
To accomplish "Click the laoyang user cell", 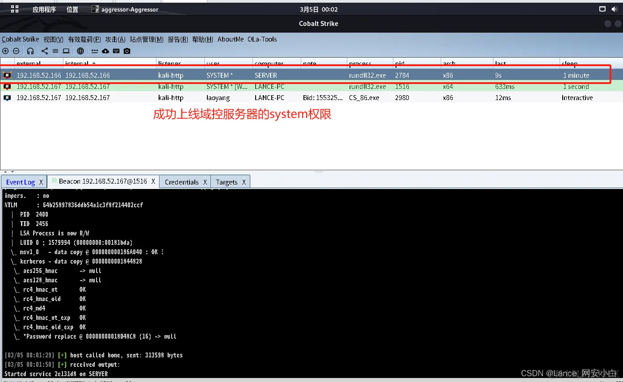I will point(219,97).
